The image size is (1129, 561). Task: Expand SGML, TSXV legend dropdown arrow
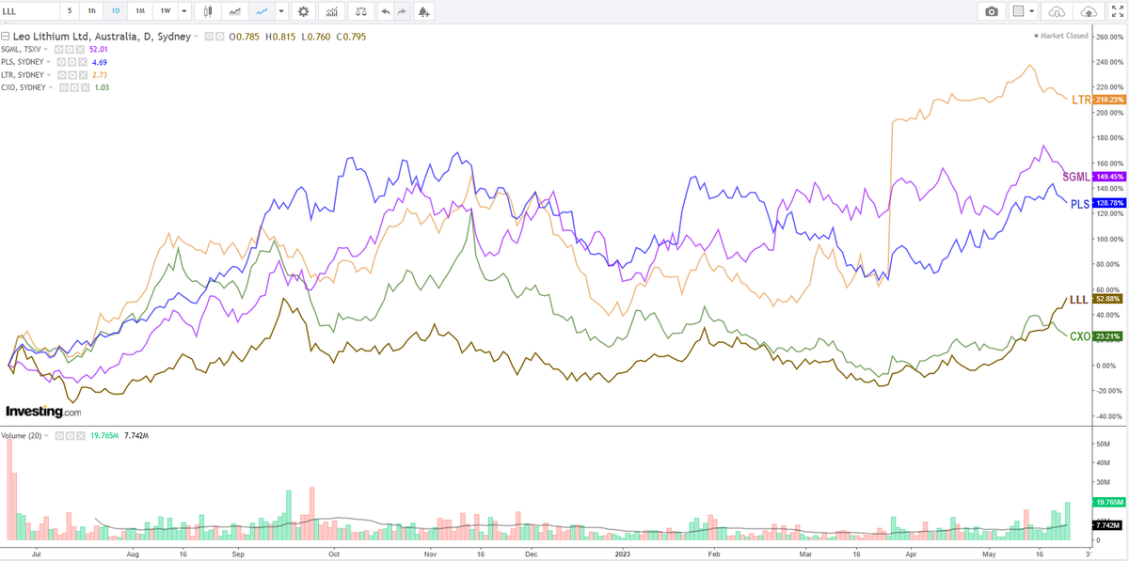[46, 49]
